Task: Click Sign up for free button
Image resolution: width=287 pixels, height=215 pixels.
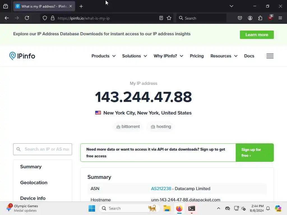Action: click(254, 153)
